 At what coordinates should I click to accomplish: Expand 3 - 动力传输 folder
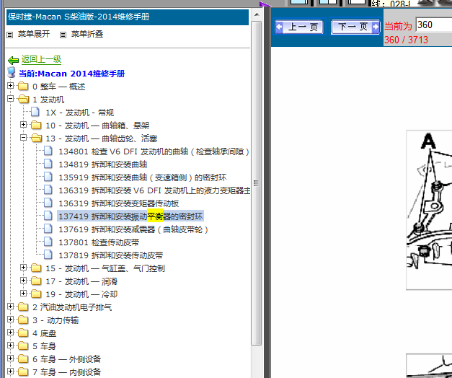pyautogui.click(x=10, y=320)
